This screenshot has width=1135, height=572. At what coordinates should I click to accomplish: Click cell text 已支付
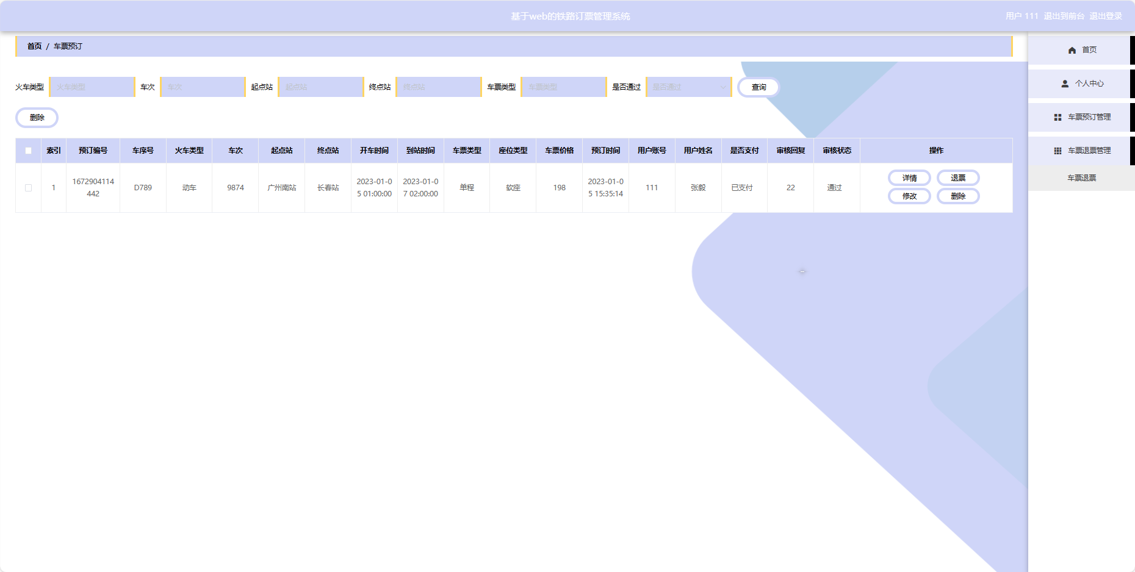pyautogui.click(x=742, y=188)
